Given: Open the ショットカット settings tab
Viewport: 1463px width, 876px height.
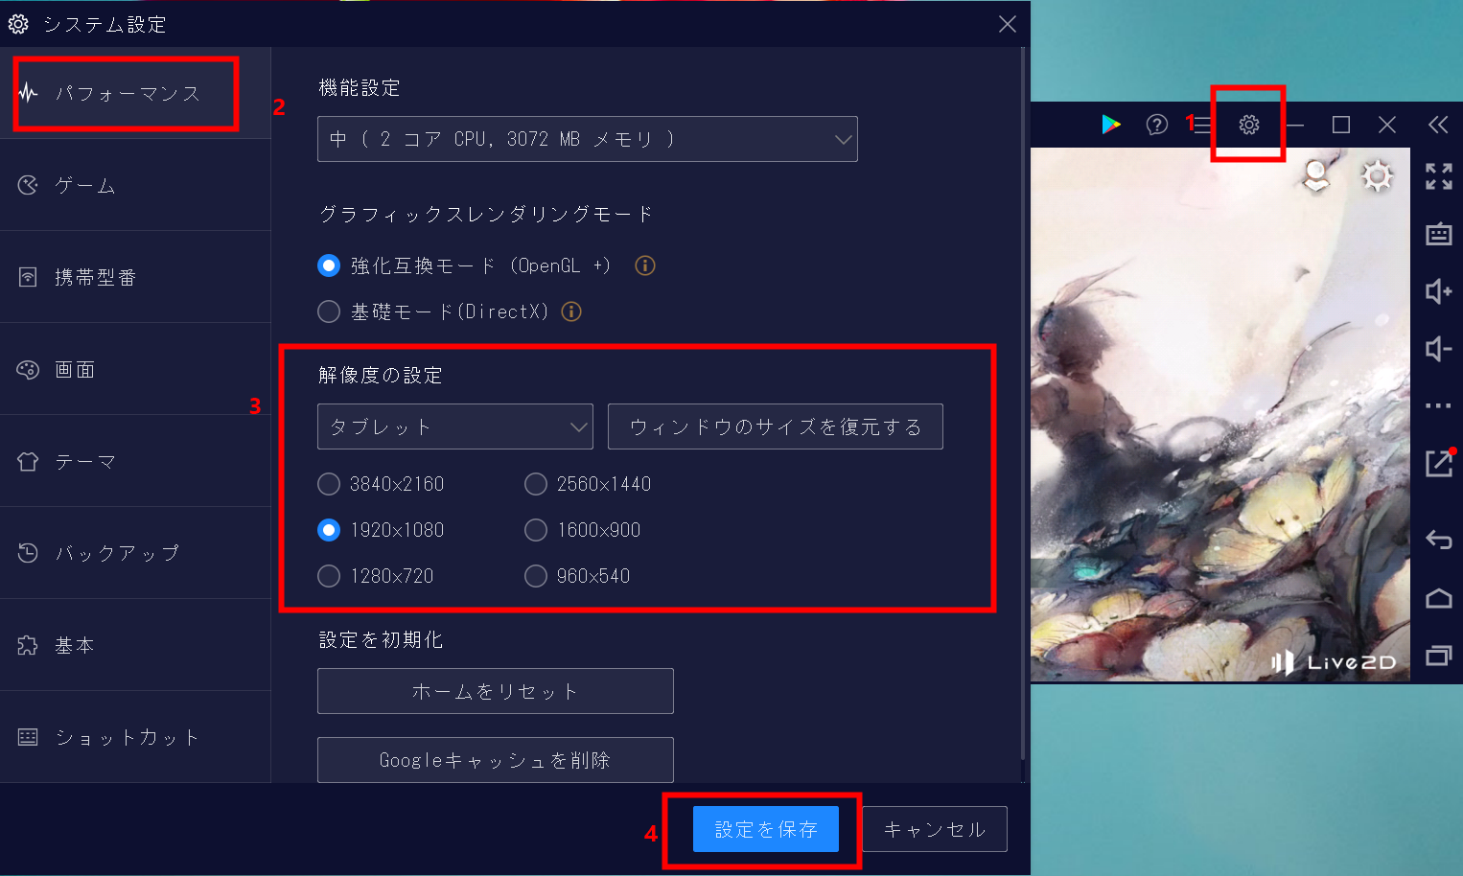Looking at the screenshot, I should [135, 737].
